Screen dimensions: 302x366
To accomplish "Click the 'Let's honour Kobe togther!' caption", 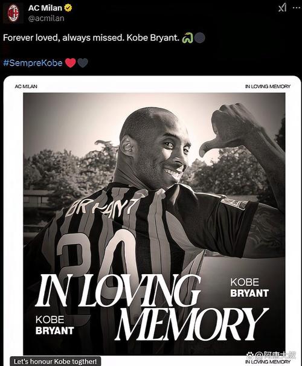I will (x=55, y=361).
